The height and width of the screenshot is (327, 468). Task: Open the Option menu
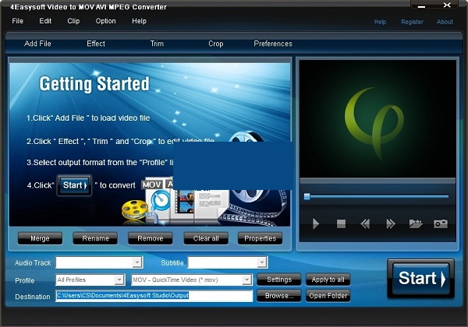[x=105, y=21]
